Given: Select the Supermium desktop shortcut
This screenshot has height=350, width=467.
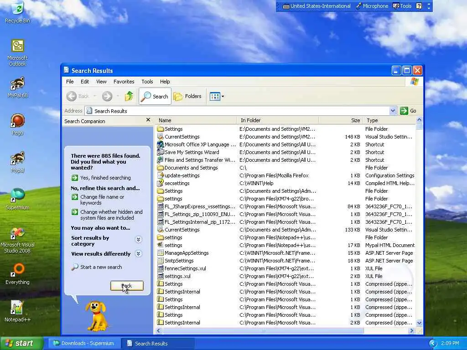Looking at the screenshot, I should point(18,200).
